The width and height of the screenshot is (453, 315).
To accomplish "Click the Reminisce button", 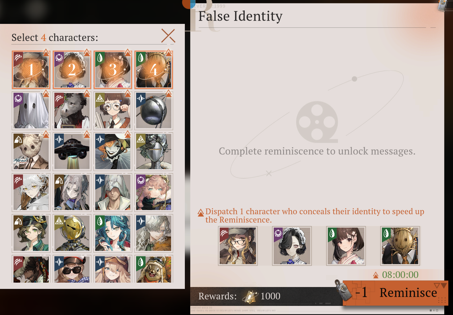I will coord(395,293).
